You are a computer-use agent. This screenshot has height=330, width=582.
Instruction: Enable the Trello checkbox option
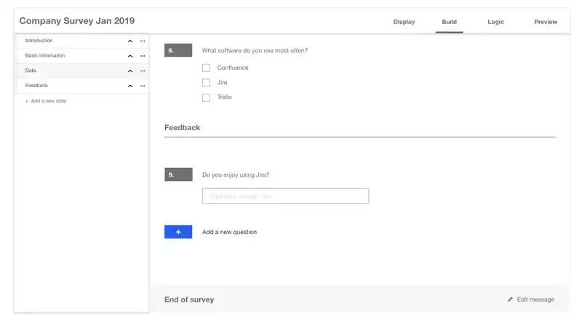[x=206, y=97]
